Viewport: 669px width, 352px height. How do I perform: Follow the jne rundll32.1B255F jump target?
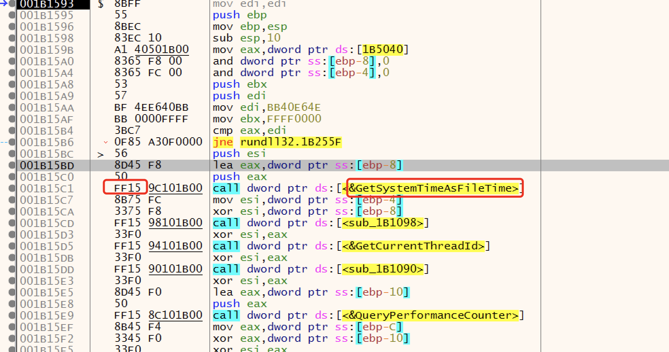click(x=291, y=142)
